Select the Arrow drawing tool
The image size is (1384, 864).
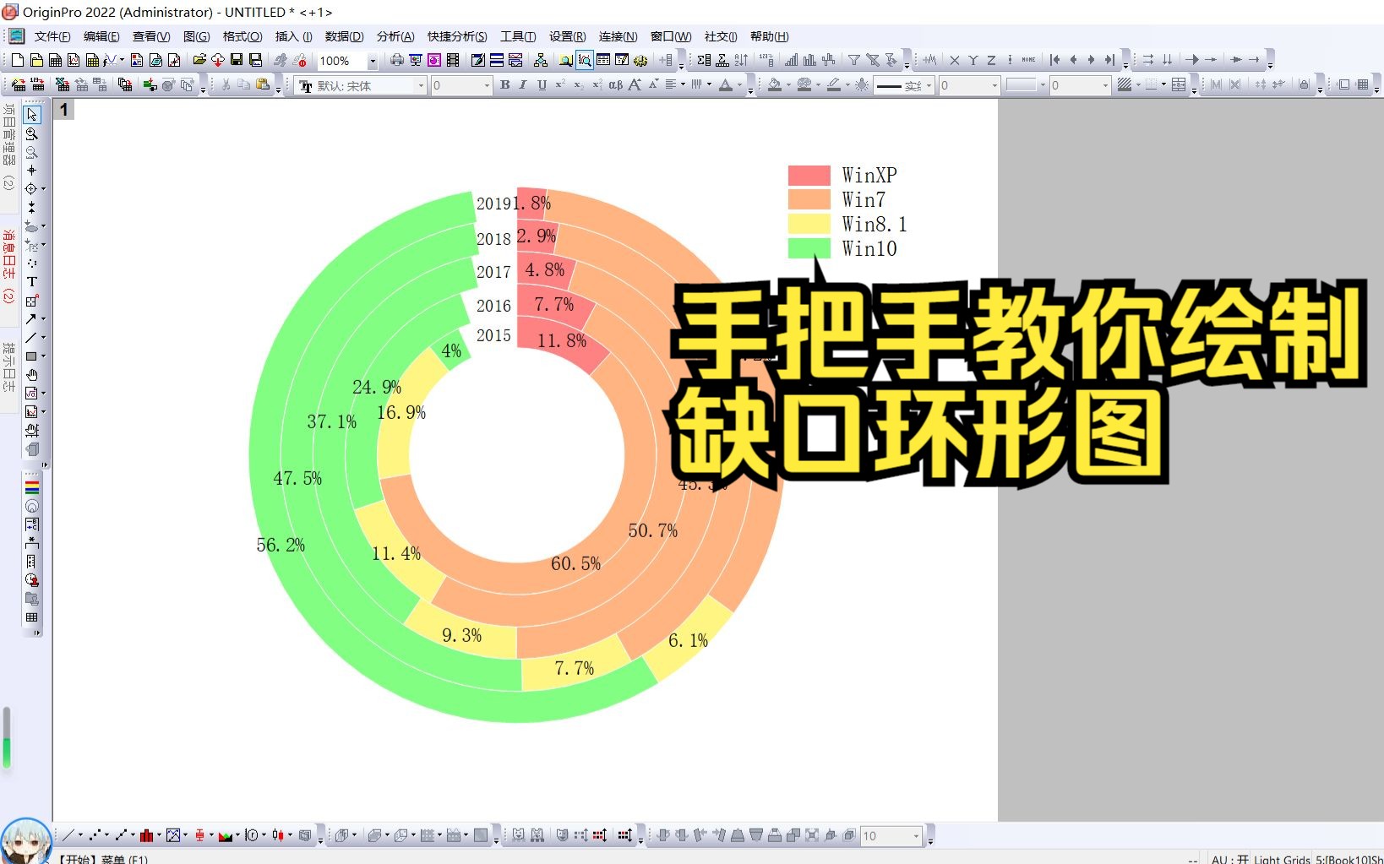tap(31, 319)
